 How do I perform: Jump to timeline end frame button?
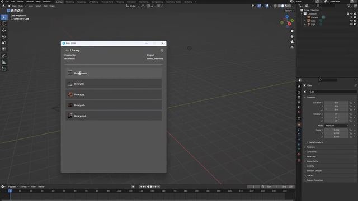point(158,186)
